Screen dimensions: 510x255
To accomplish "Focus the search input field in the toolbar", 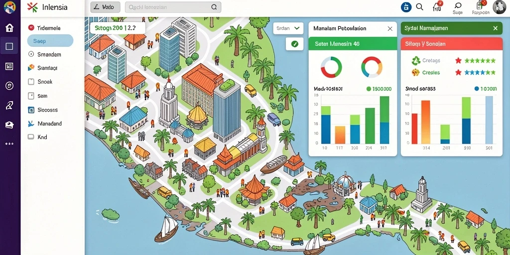I will pyautogui.click(x=173, y=7).
